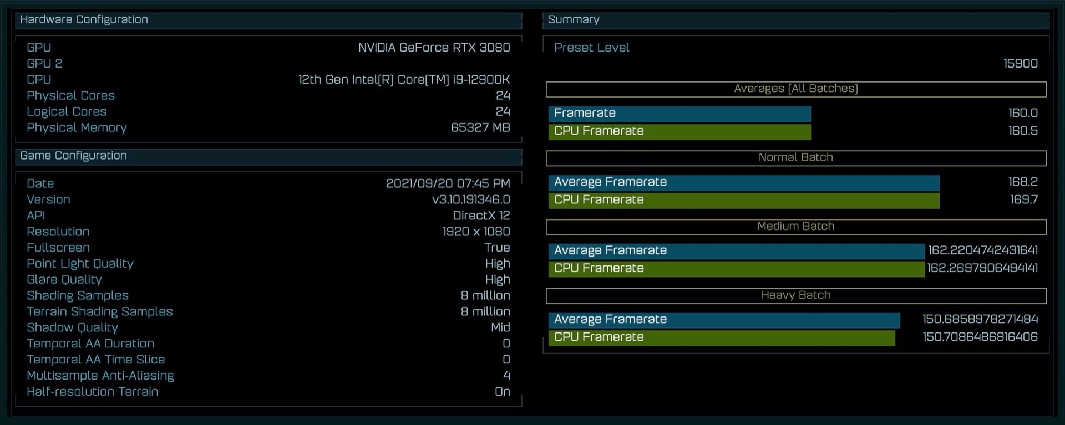Image resolution: width=1065 pixels, height=425 pixels.
Task: Click the Summary panel header
Action: [573, 20]
